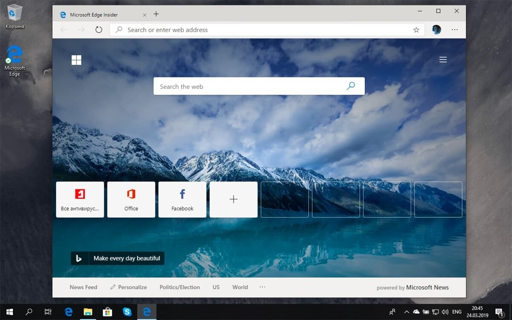Viewport: 512px width, 320px height.
Task: Open the World news category
Action: pos(240,287)
